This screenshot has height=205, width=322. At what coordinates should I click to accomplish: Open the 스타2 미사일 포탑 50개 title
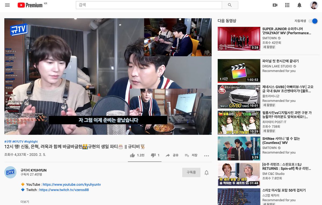pos(284,190)
